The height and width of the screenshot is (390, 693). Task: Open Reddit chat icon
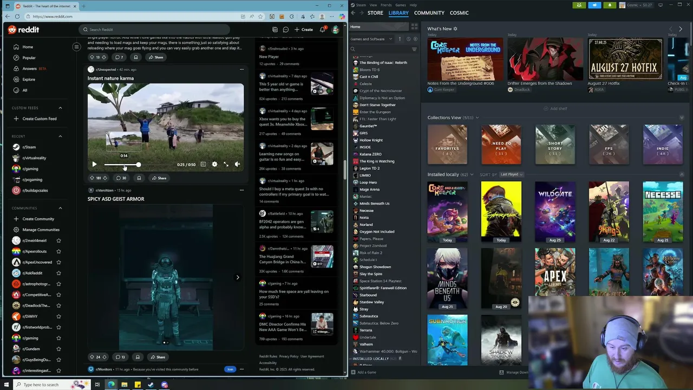(286, 29)
